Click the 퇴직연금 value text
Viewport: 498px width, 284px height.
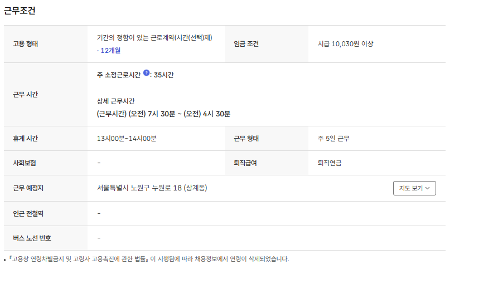330,163
